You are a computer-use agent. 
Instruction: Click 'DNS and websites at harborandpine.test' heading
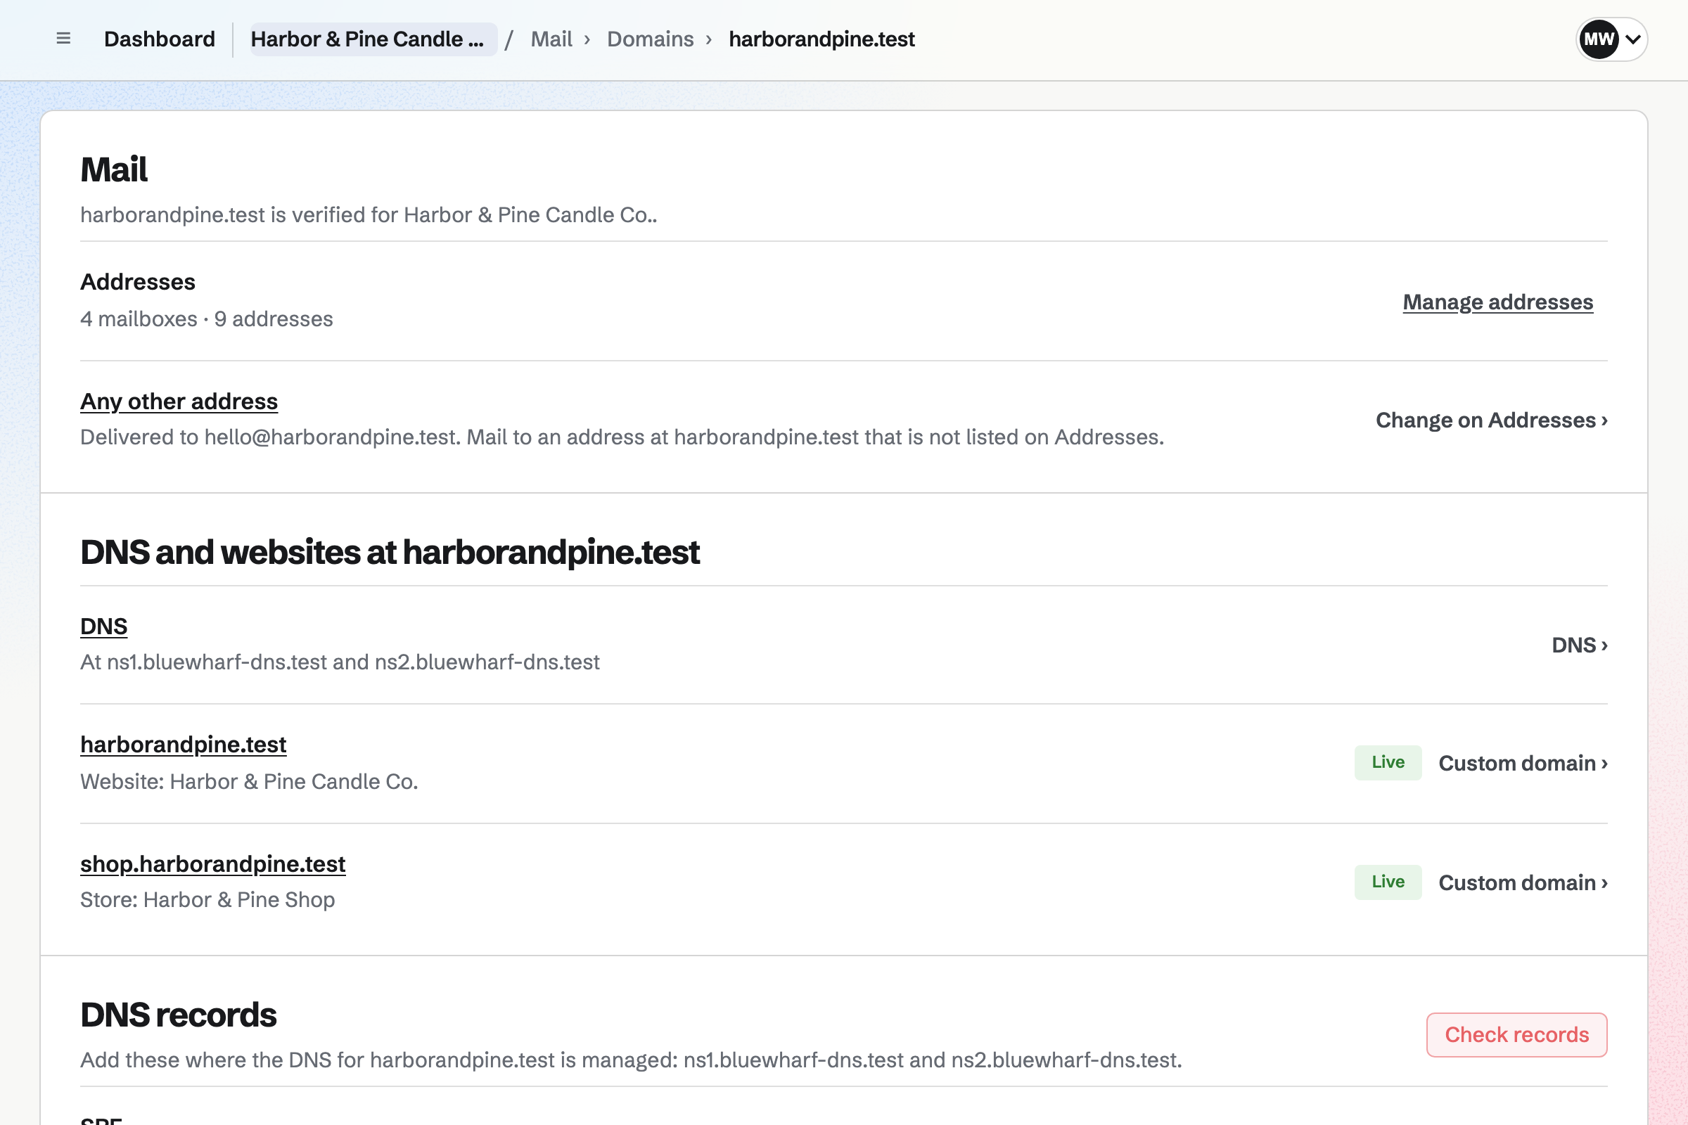click(390, 552)
